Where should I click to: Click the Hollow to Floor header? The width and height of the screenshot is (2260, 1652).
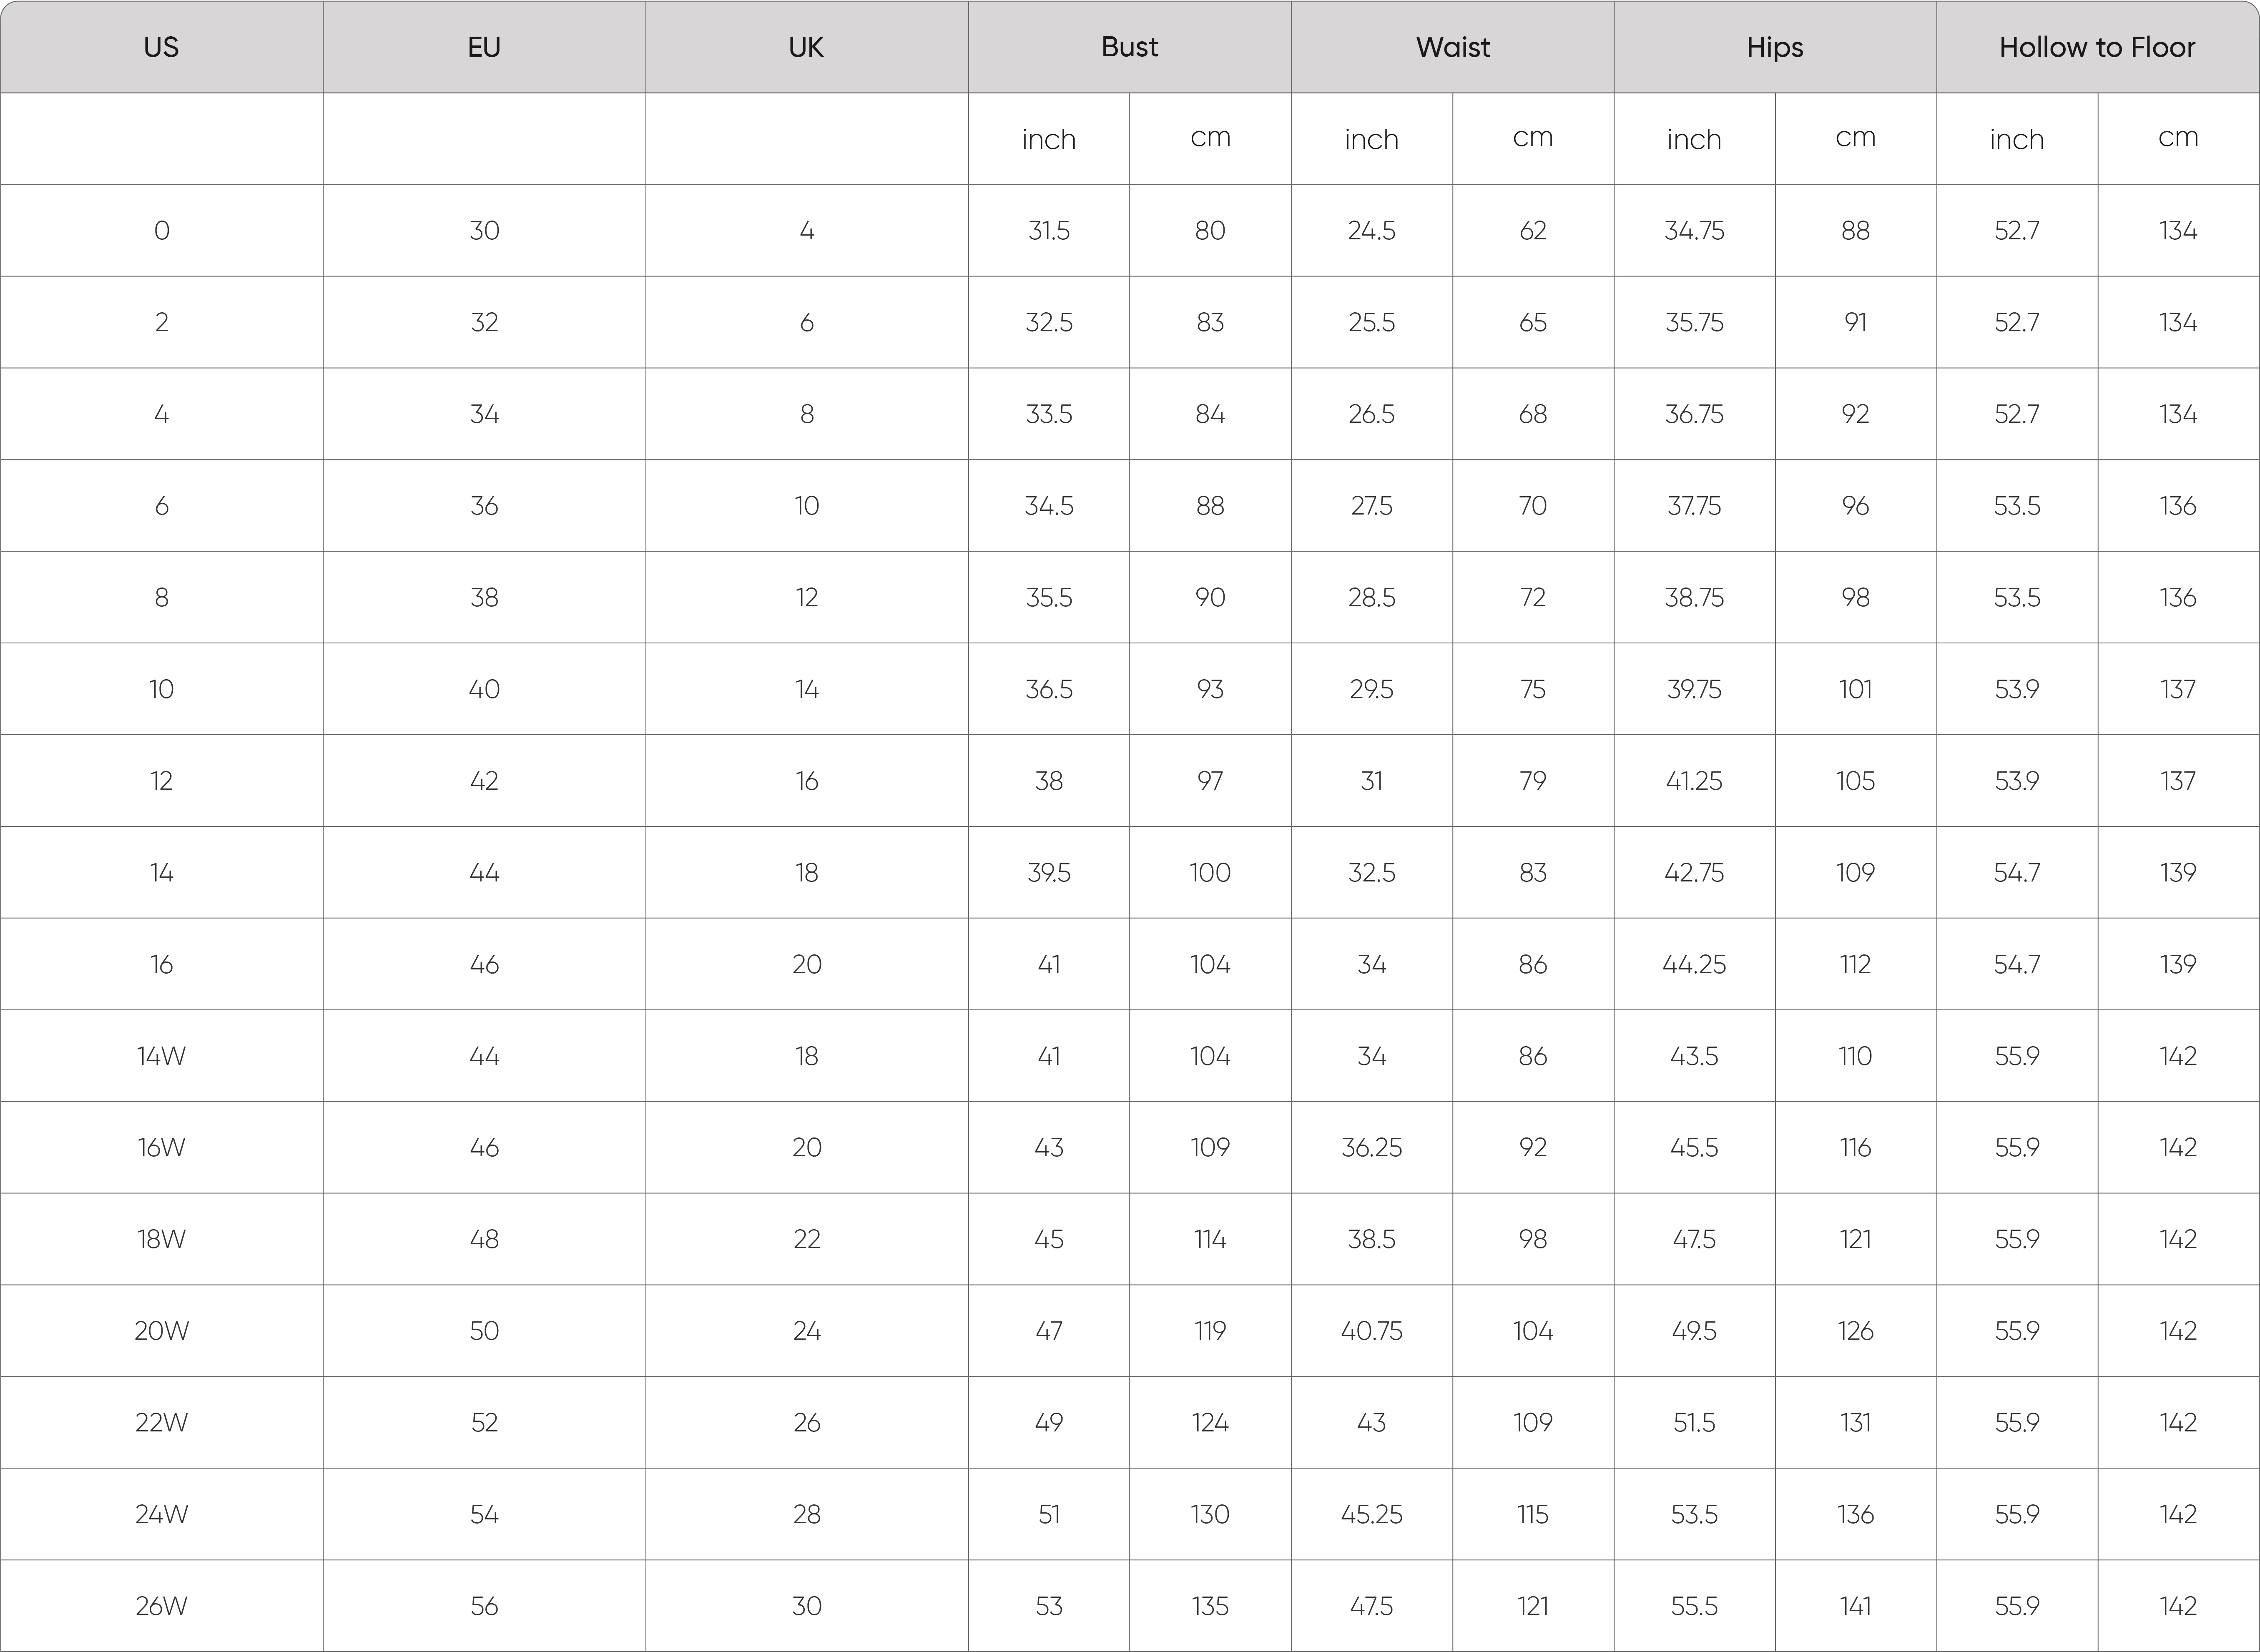(x=2098, y=47)
